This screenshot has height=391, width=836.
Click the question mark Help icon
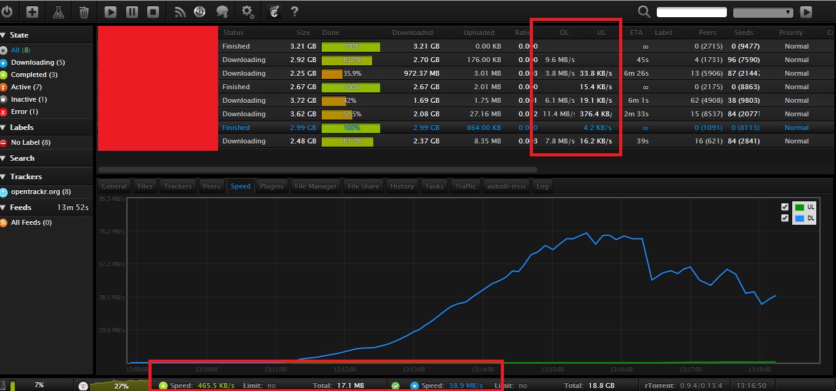click(294, 11)
